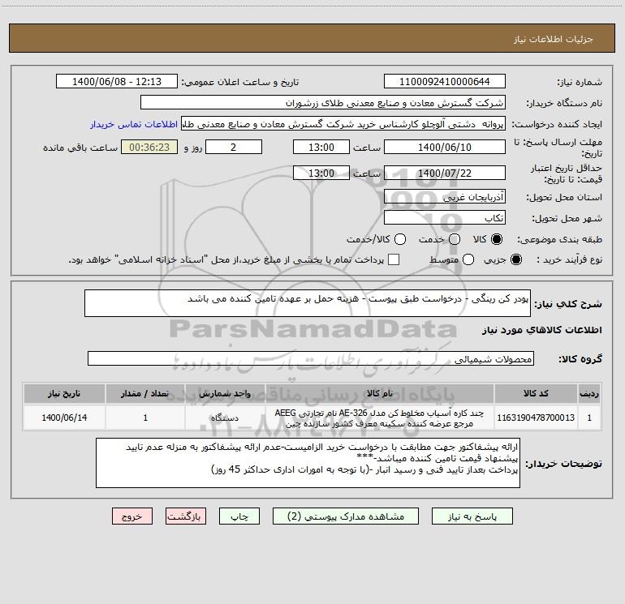Focus the شماره نیاز number field
The width and height of the screenshot is (625, 604).
[445, 81]
